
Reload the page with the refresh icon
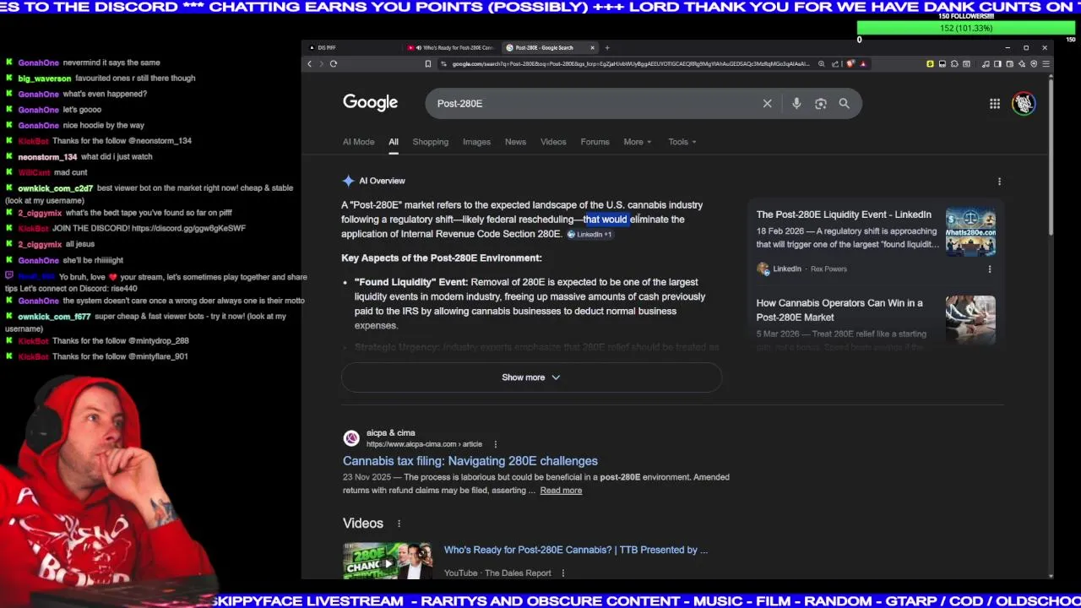(334, 64)
